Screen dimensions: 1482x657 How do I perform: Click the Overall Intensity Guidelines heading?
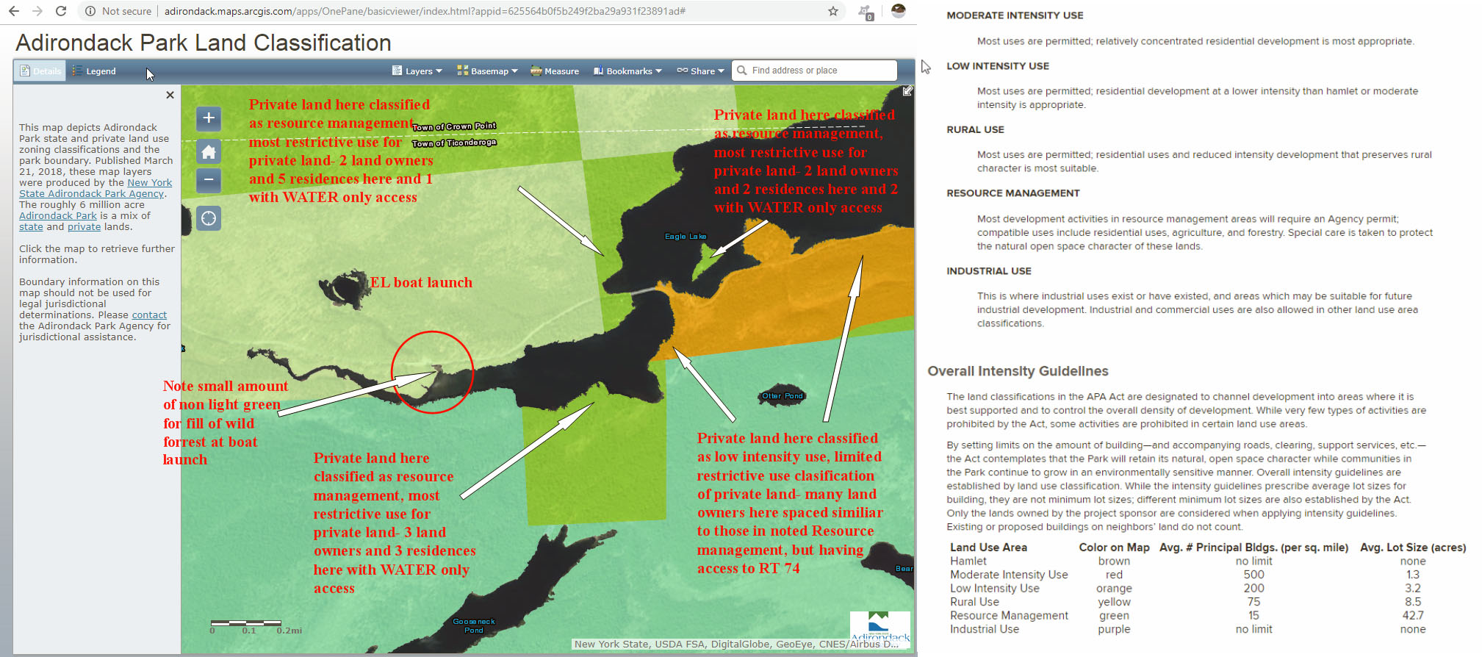(1018, 371)
